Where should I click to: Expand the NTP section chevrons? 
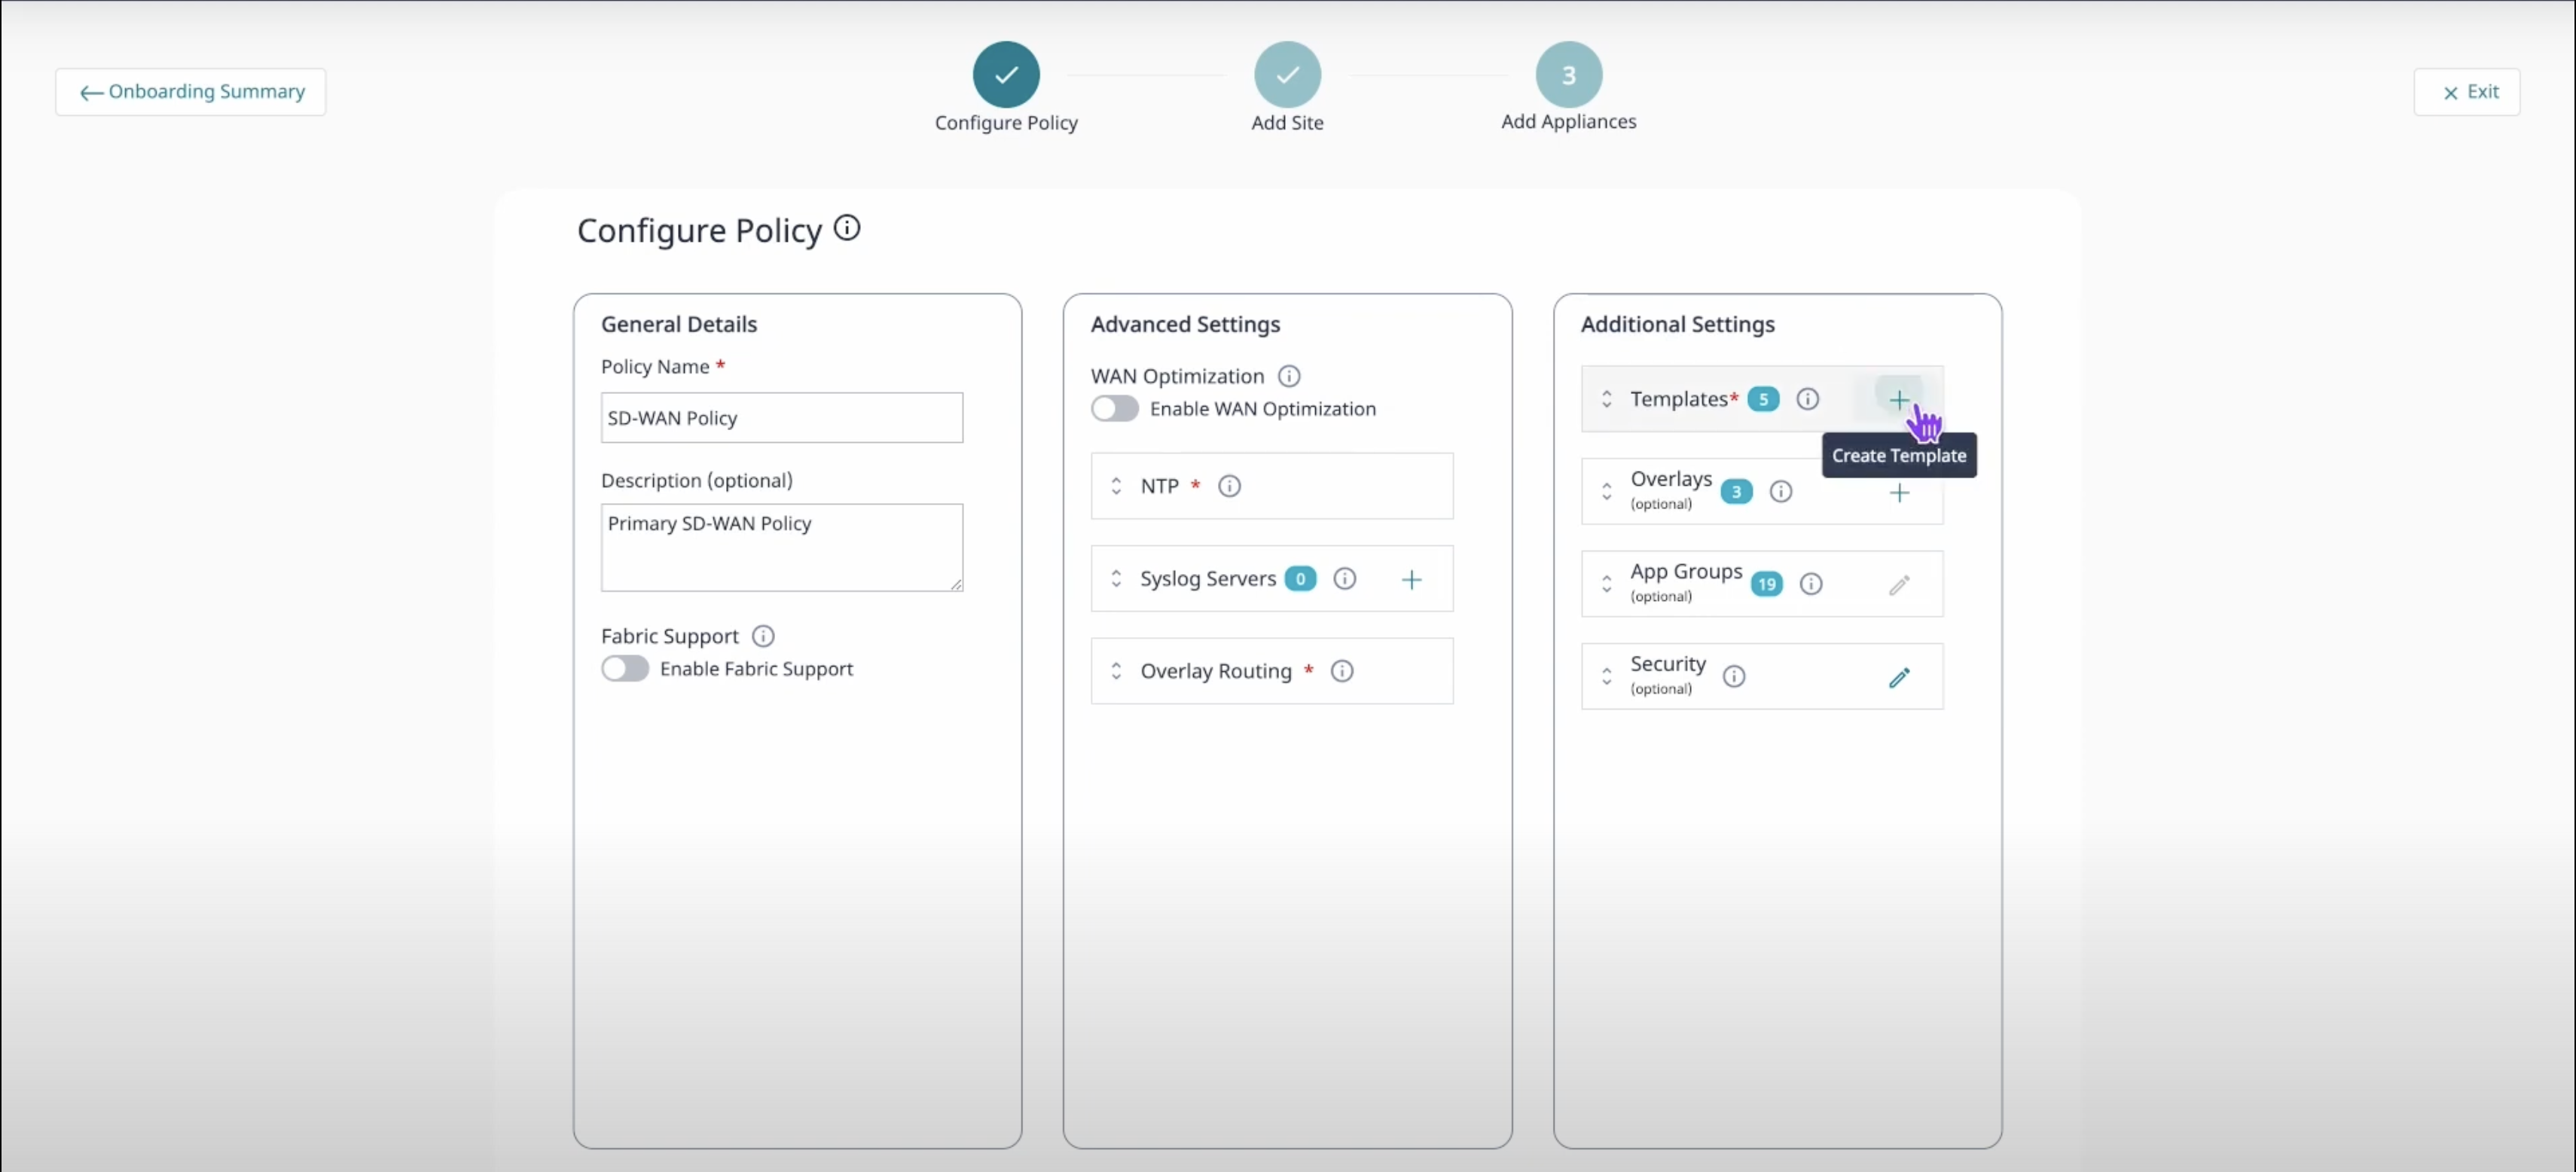pyautogui.click(x=1116, y=486)
